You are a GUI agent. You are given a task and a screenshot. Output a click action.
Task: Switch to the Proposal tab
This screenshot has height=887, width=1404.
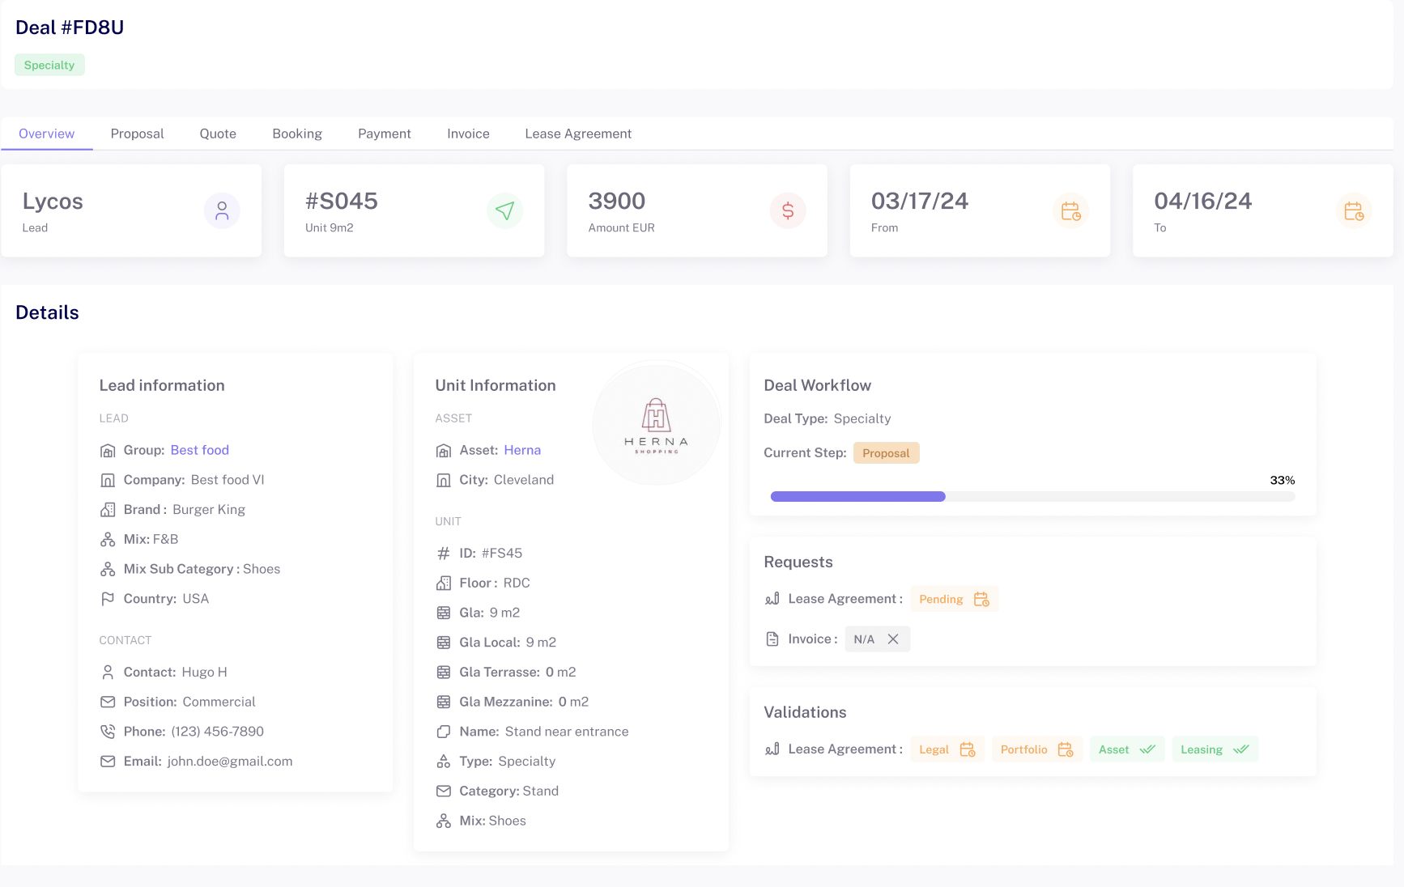pos(137,134)
